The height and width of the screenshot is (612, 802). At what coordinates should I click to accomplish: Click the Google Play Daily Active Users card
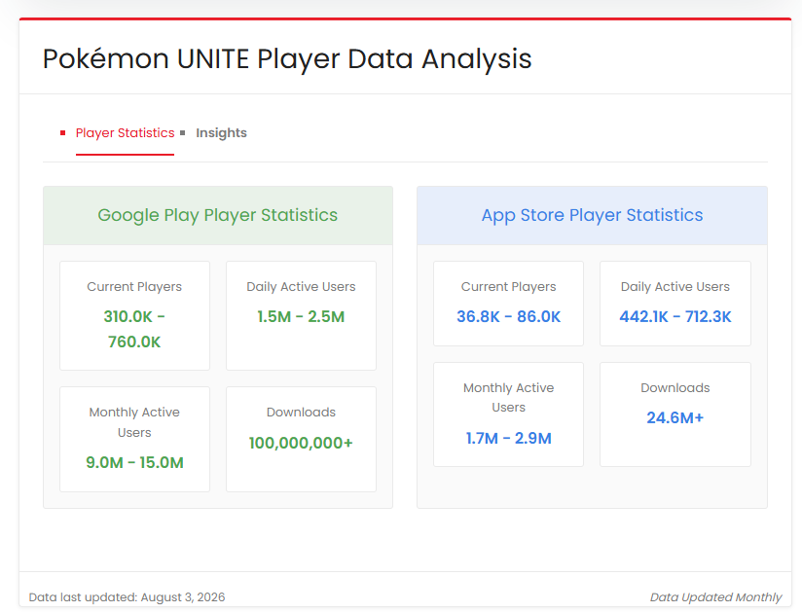[302, 315]
